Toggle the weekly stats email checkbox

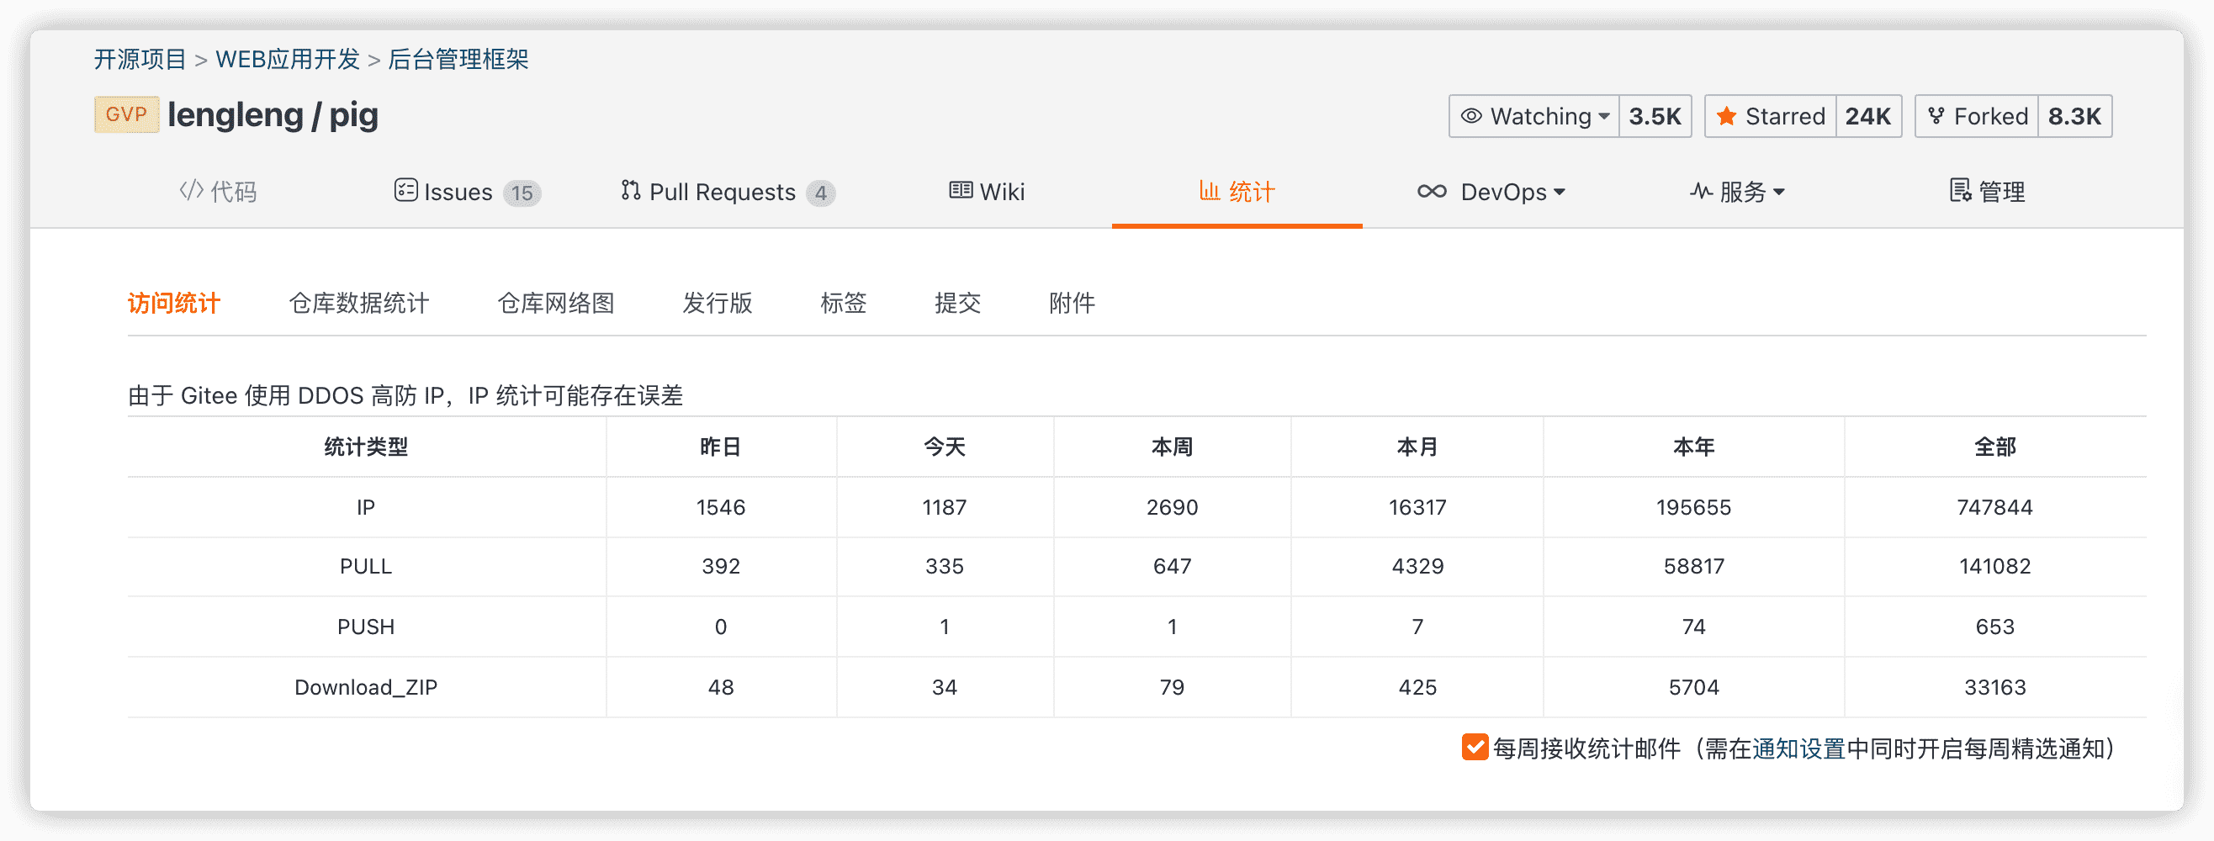(1475, 748)
